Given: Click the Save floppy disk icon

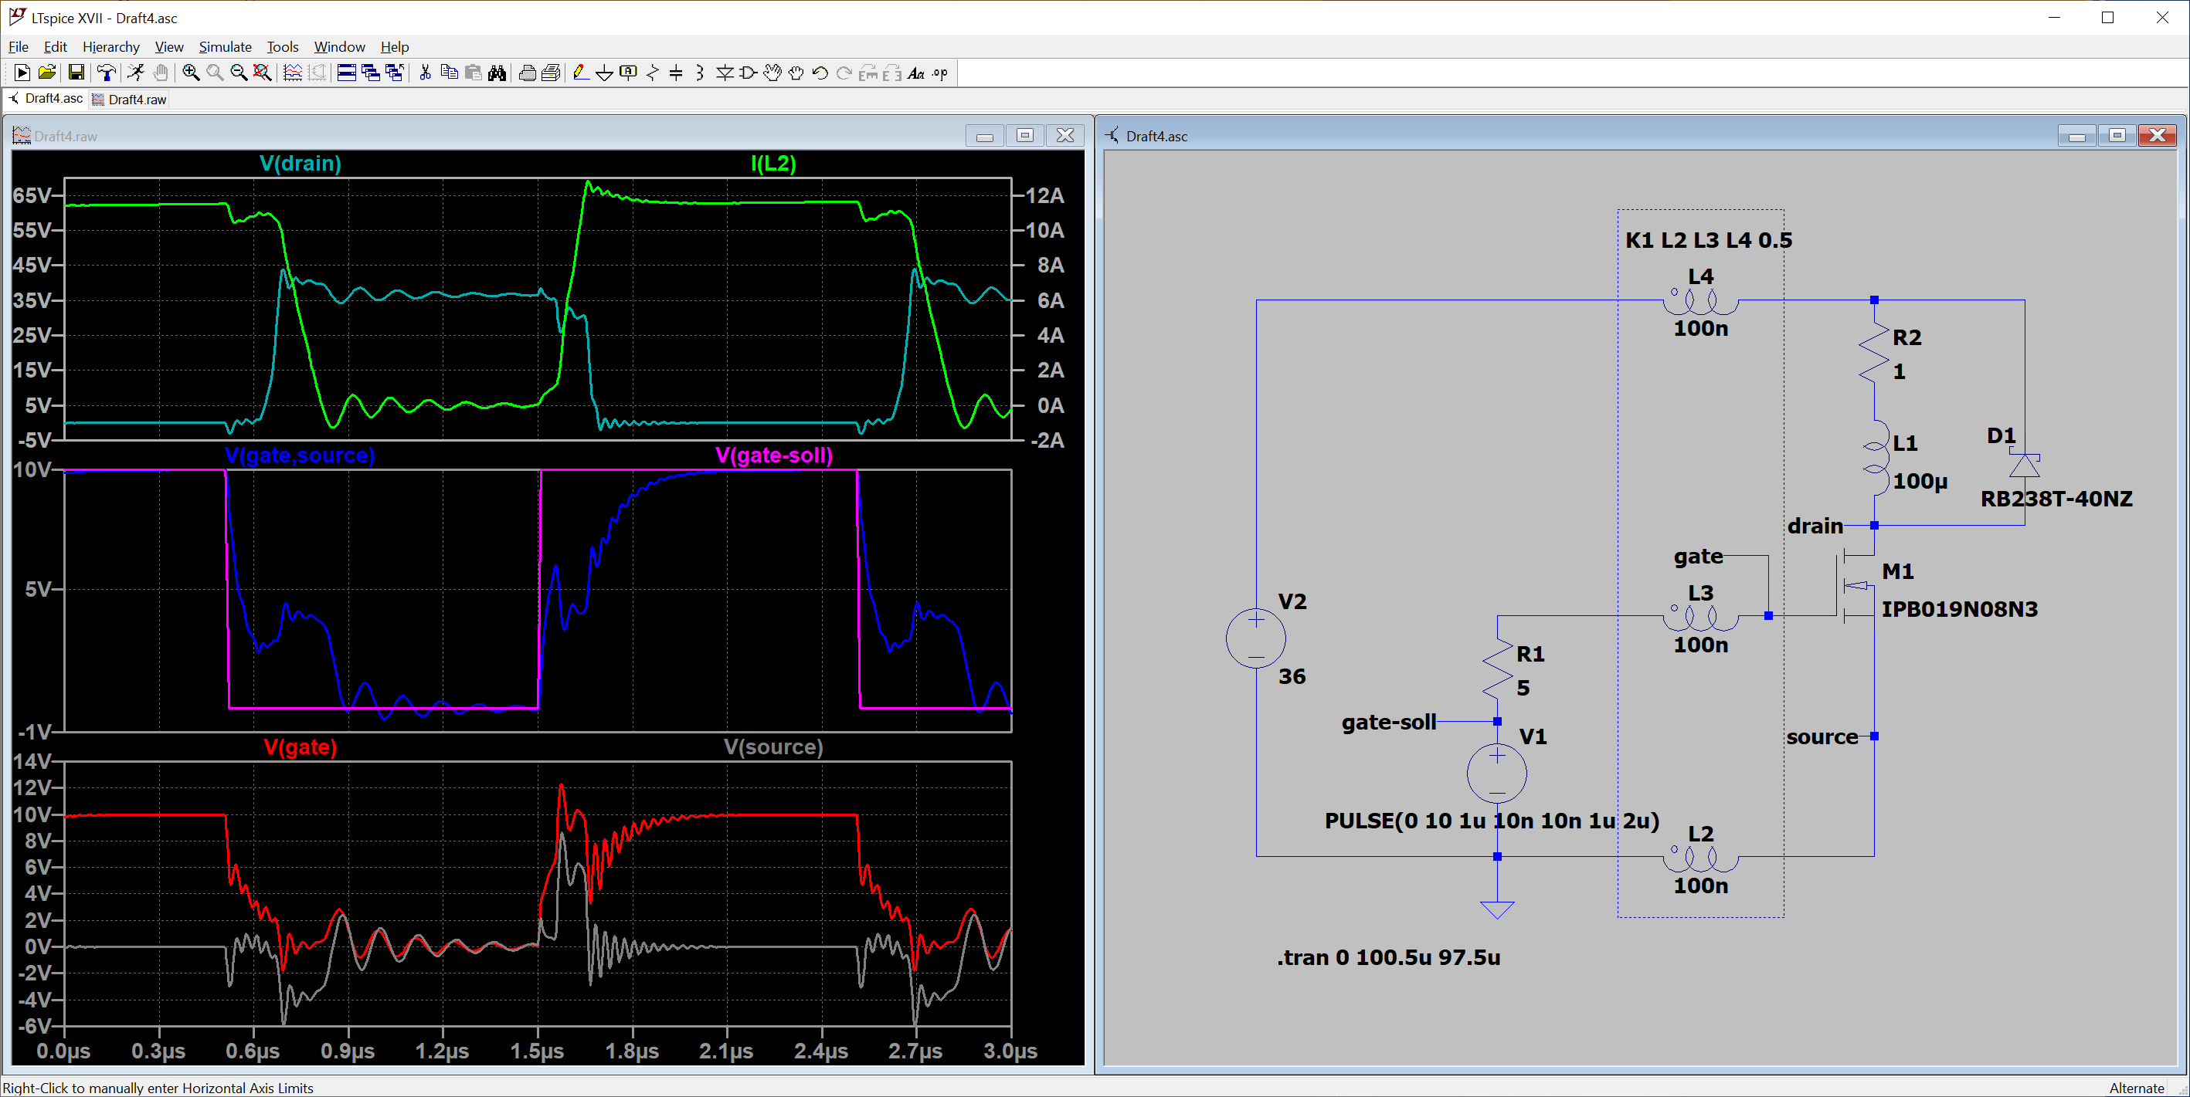Looking at the screenshot, I should [76, 73].
